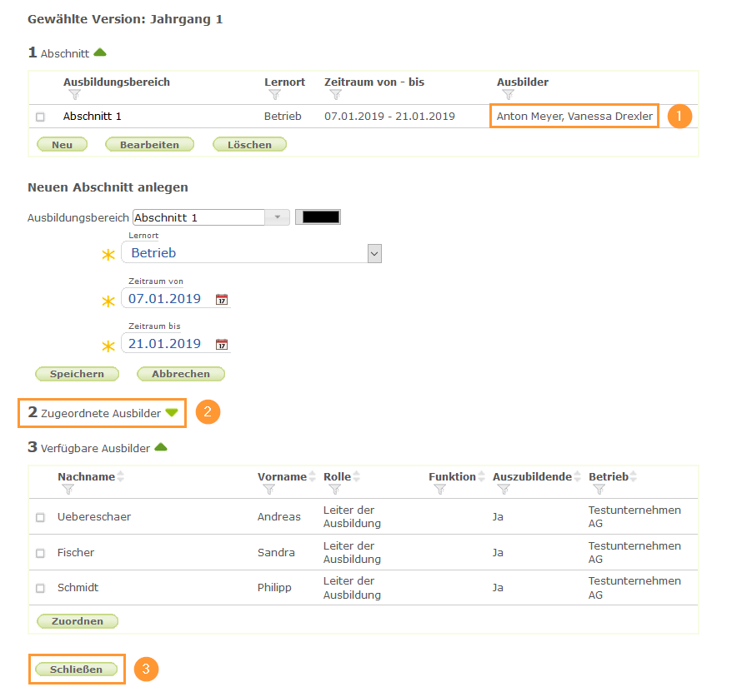The height and width of the screenshot is (692, 732).
Task: Expand the Zugeordnete Ausbilder section
Action: [x=171, y=412]
